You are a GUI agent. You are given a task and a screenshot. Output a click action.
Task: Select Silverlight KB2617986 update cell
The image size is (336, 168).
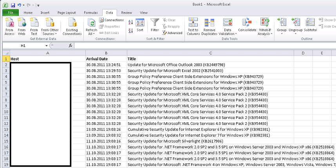click(x=210, y=141)
